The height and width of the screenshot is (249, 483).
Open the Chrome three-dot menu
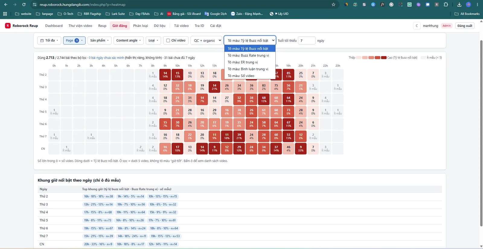[477, 5]
